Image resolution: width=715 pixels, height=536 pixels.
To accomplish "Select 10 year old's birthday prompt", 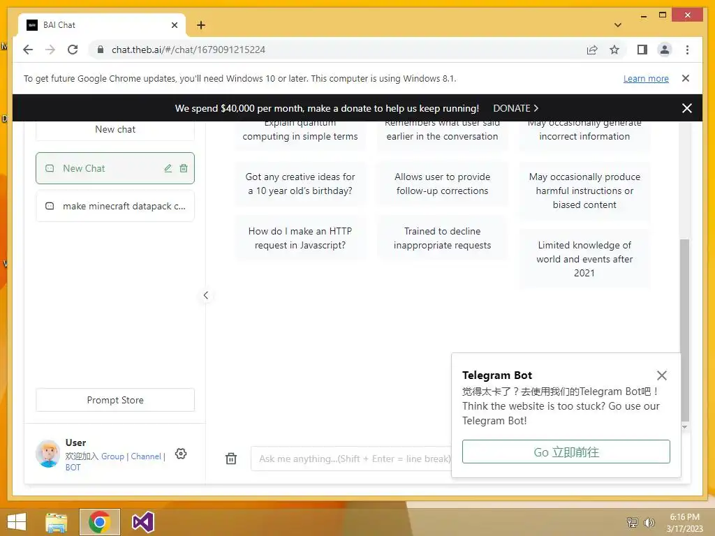I will 300,184.
